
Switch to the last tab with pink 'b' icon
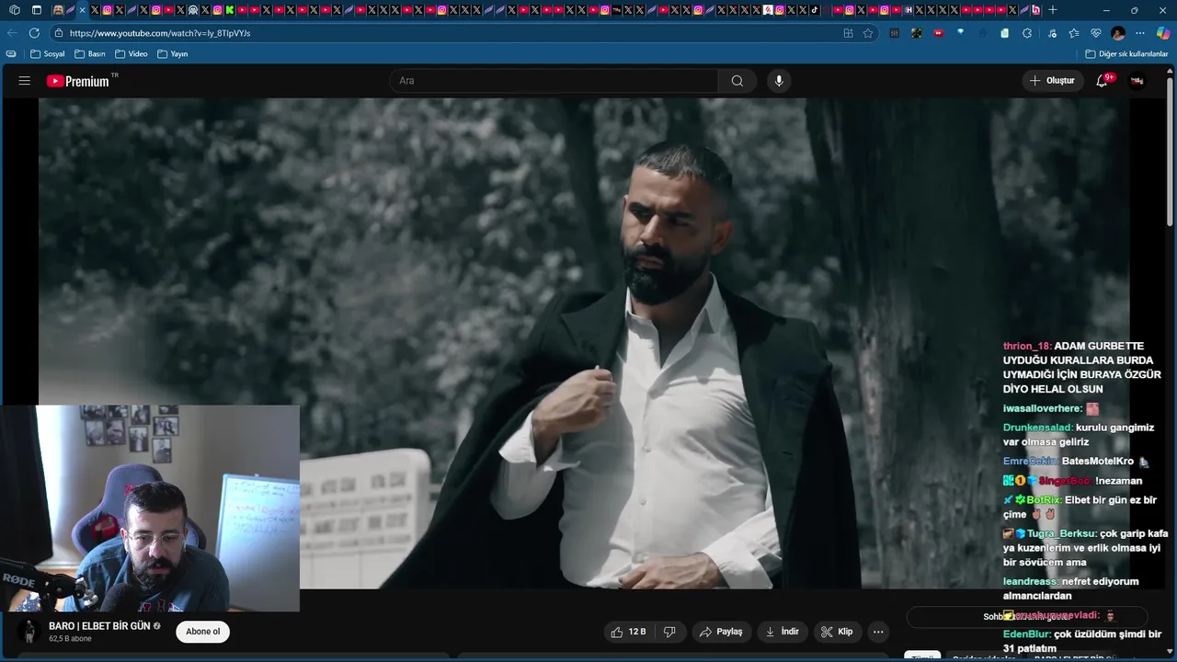(x=1036, y=10)
